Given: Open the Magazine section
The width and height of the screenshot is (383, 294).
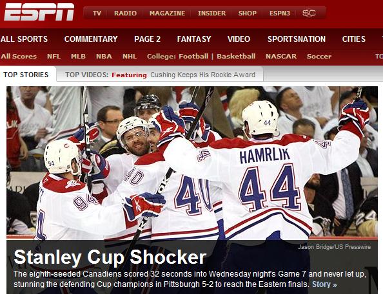Looking at the screenshot, I should 167,13.
